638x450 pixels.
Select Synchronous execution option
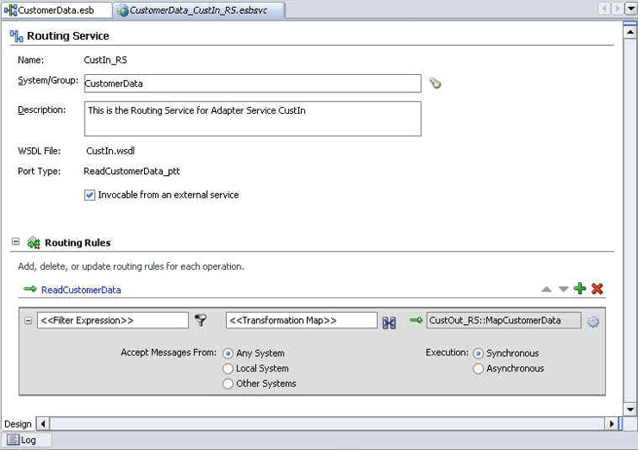[x=478, y=353]
